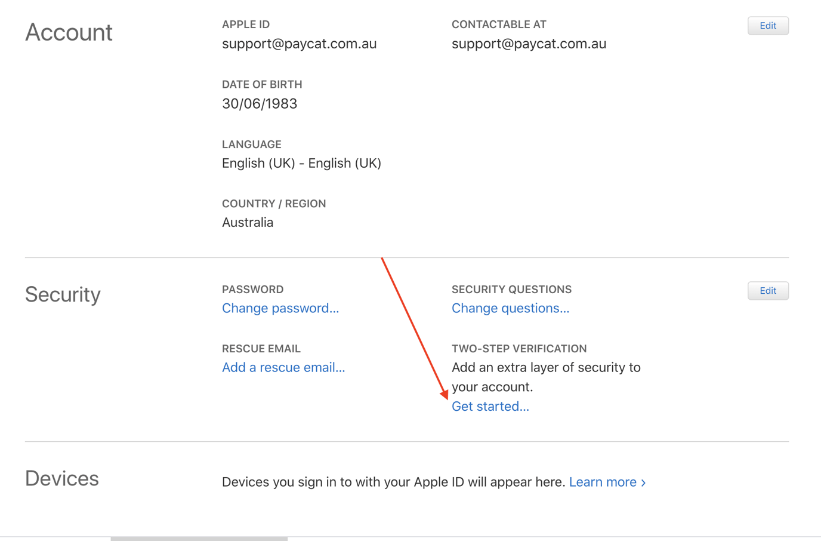Click the Rescue Email label

[x=261, y=348]
